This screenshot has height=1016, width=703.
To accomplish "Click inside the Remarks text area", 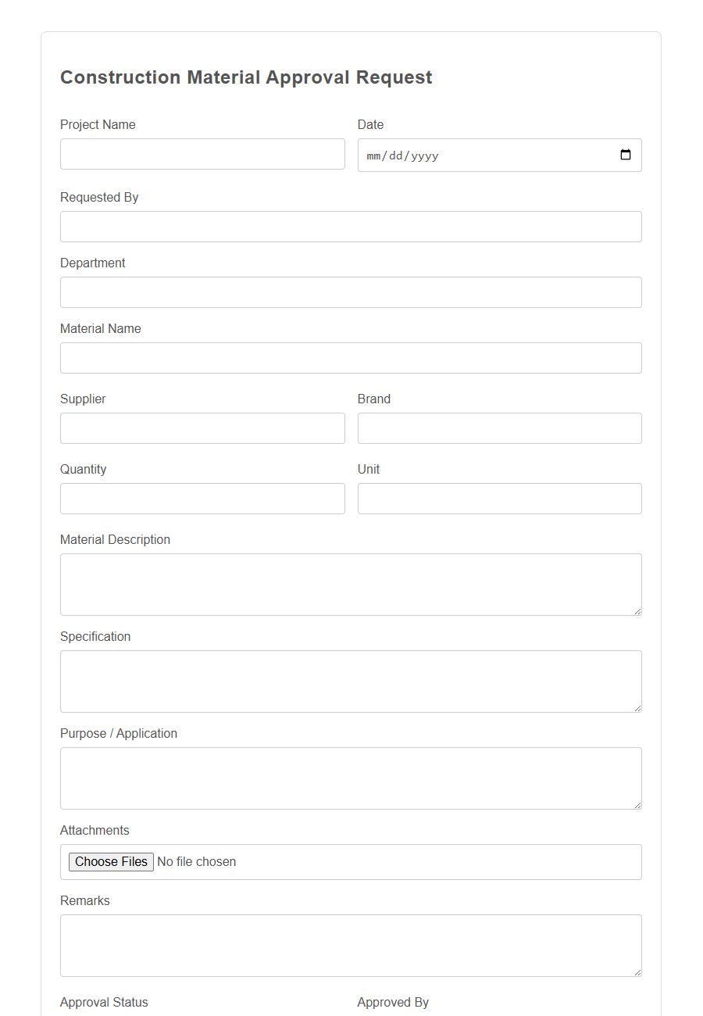I will coord(351,945).
